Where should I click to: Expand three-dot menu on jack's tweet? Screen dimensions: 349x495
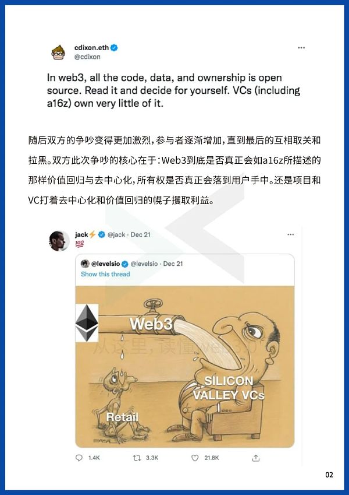290,234
